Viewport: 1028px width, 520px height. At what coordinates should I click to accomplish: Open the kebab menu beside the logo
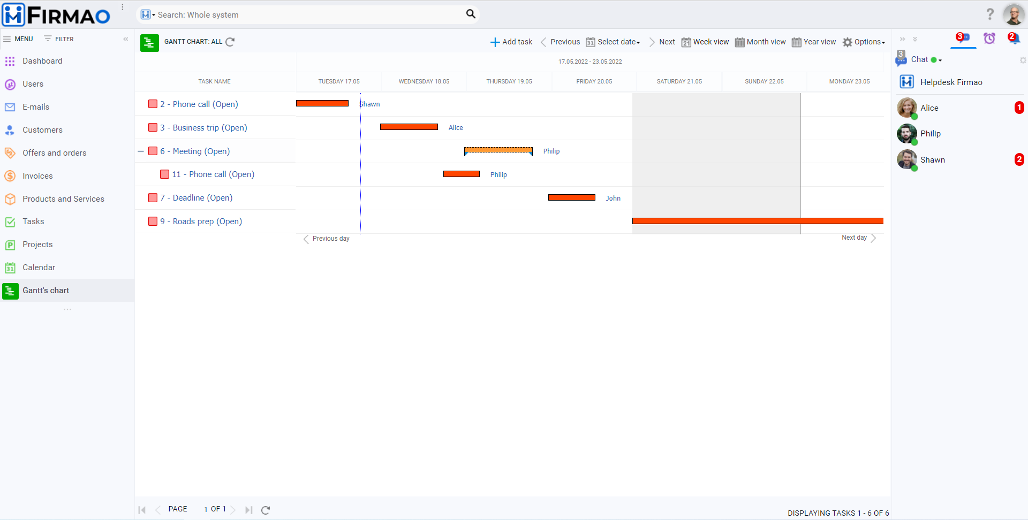point(123,7)
